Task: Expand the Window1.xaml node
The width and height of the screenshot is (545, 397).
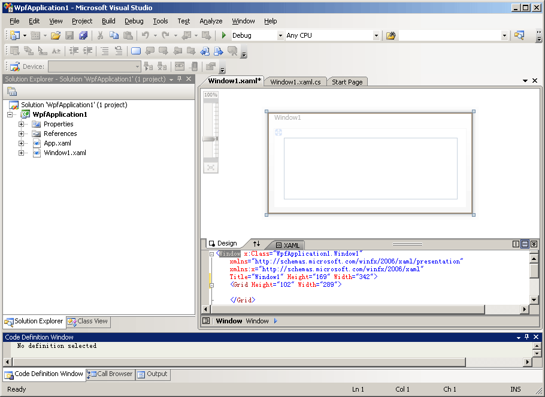Action: 21,153
